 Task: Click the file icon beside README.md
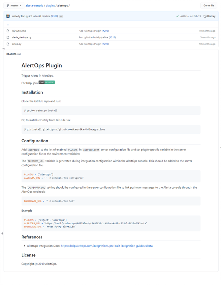point(8,31)
